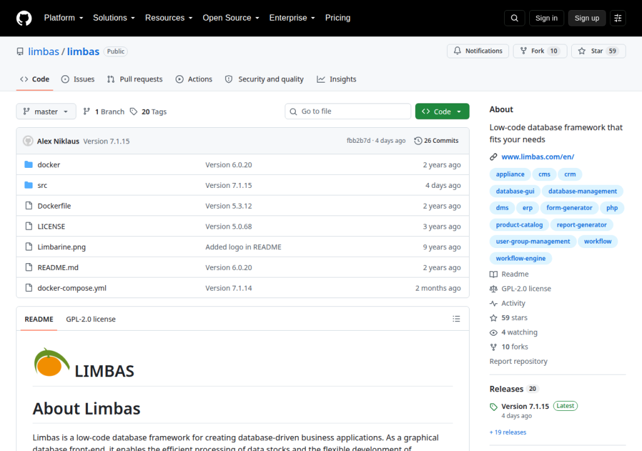Fork the repository via Fork button

click(540, 51)
